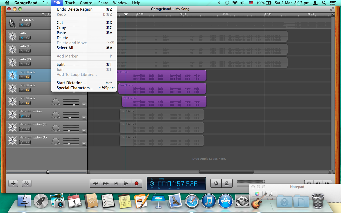Toggle mute on the Harmonisation track
Image resolution: width=341 pixels, height=213 pixels.
tap(22, 116)
